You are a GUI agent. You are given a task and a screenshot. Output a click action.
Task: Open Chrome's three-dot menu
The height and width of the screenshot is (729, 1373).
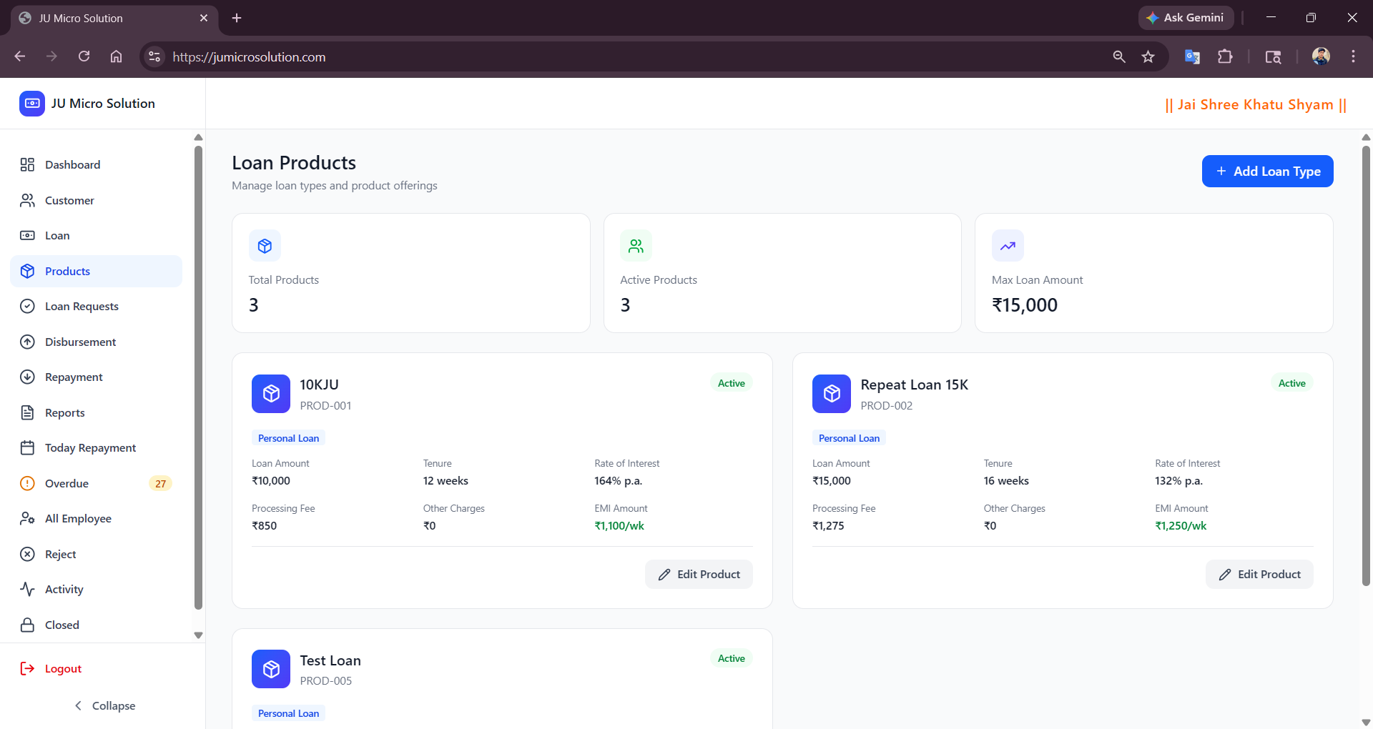point(1353,56)
